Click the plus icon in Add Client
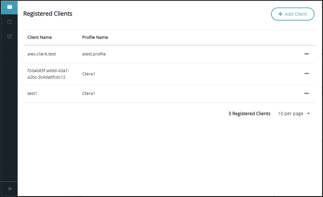The image size is (323, 197). (x=280, y=14)
